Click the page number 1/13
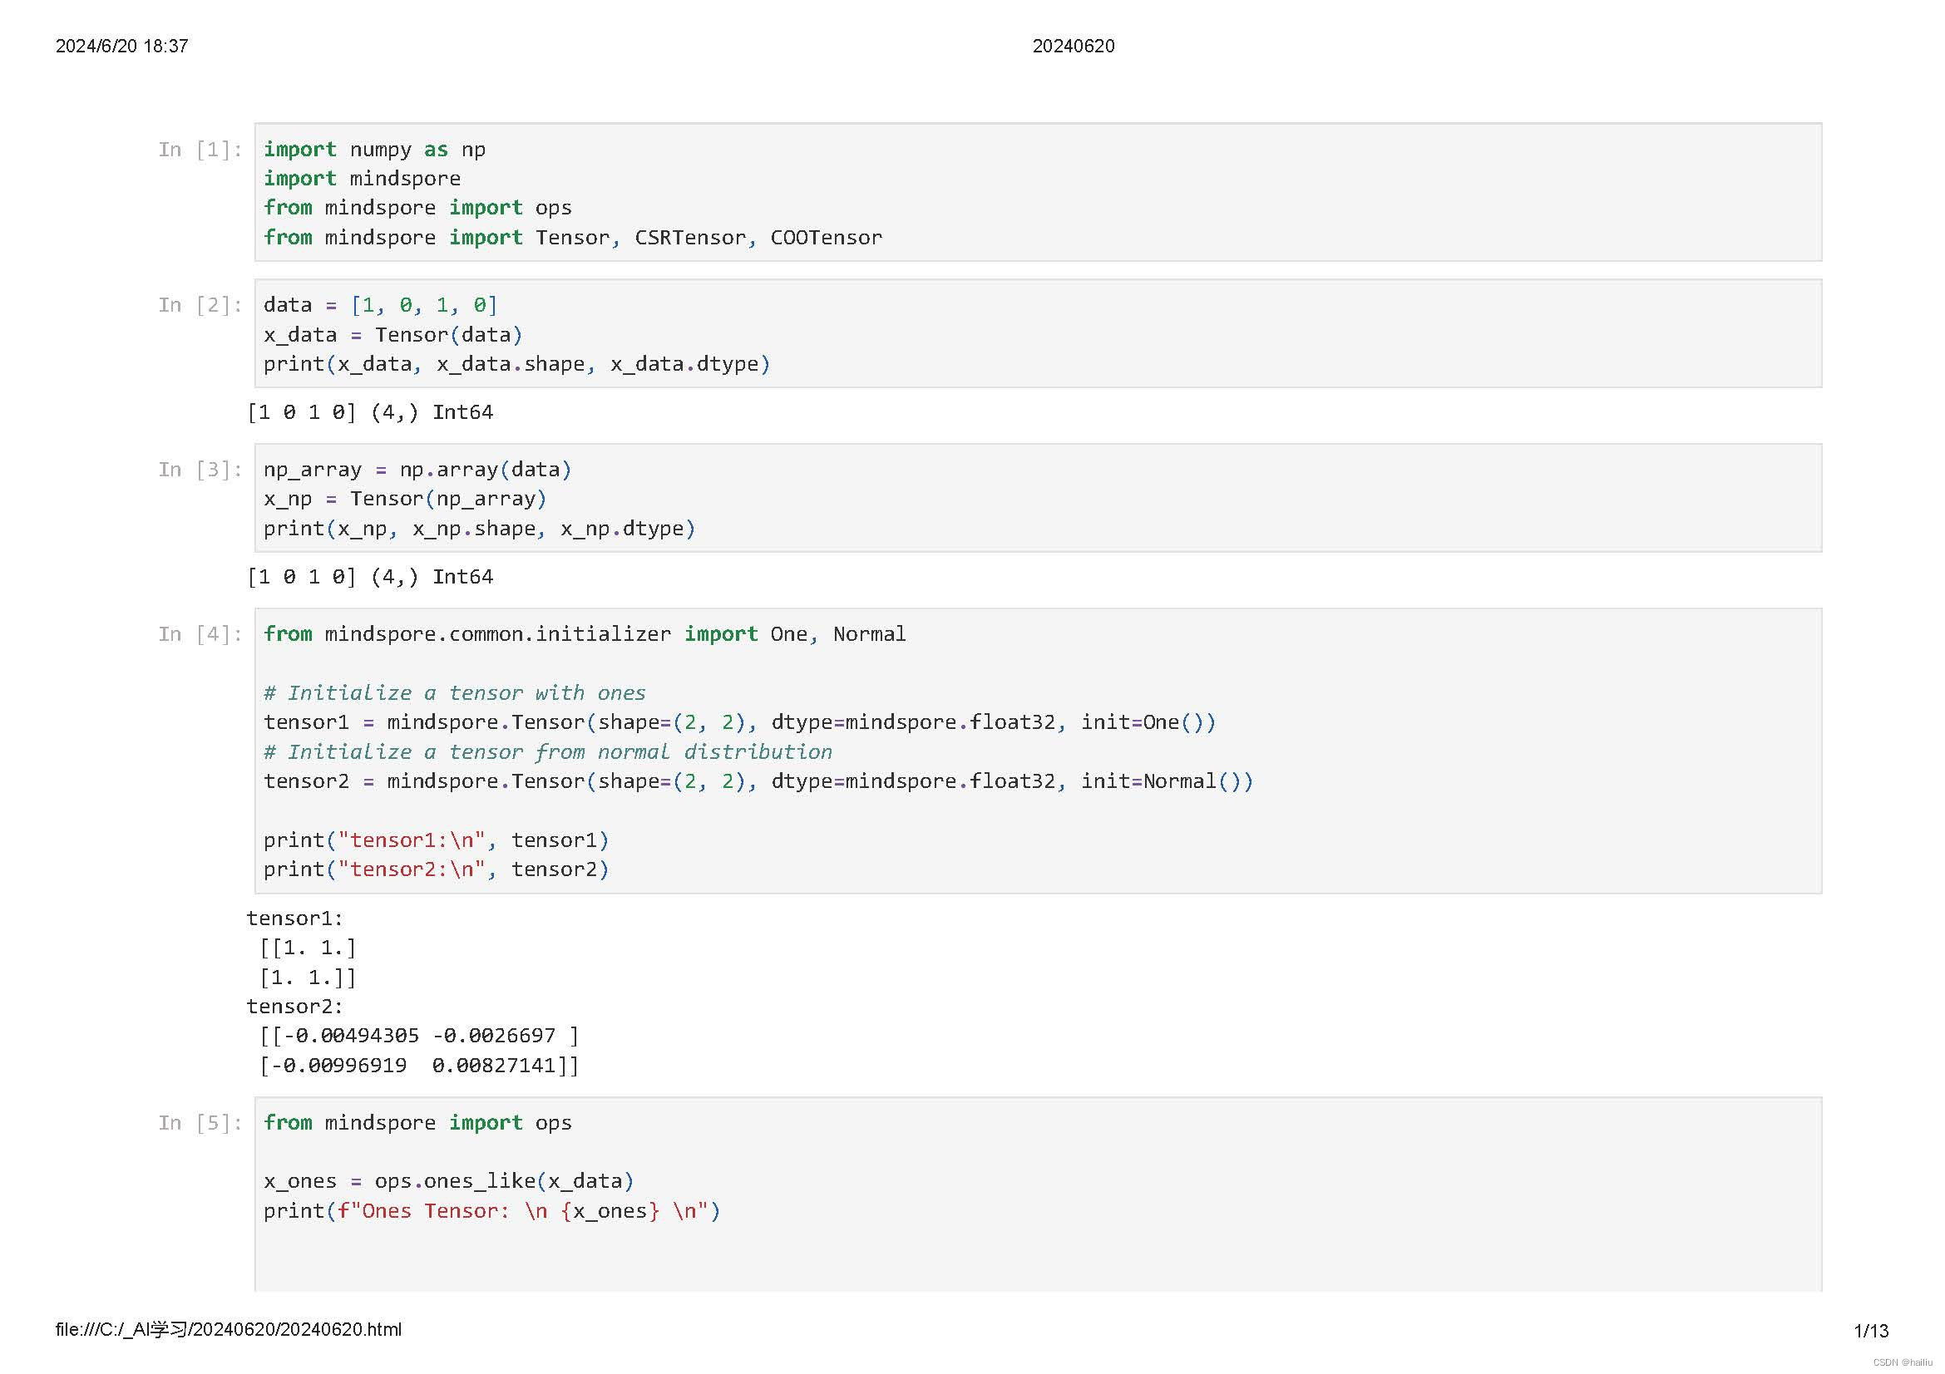The image size is (1945, 1374). [x=1870, y=1331]
